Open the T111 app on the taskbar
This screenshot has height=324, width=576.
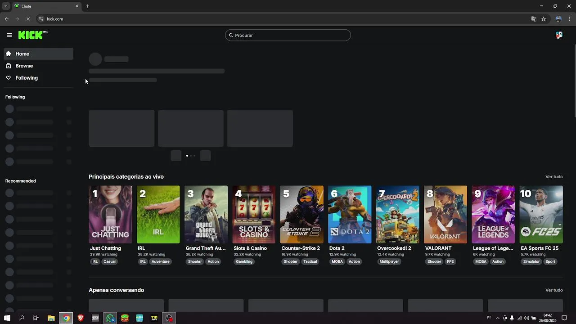pyautogui.click(x=154, y=318)
